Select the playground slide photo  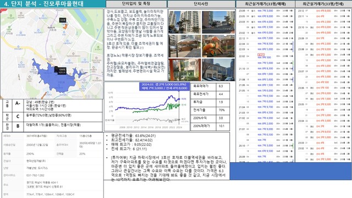tap(218, 46)
